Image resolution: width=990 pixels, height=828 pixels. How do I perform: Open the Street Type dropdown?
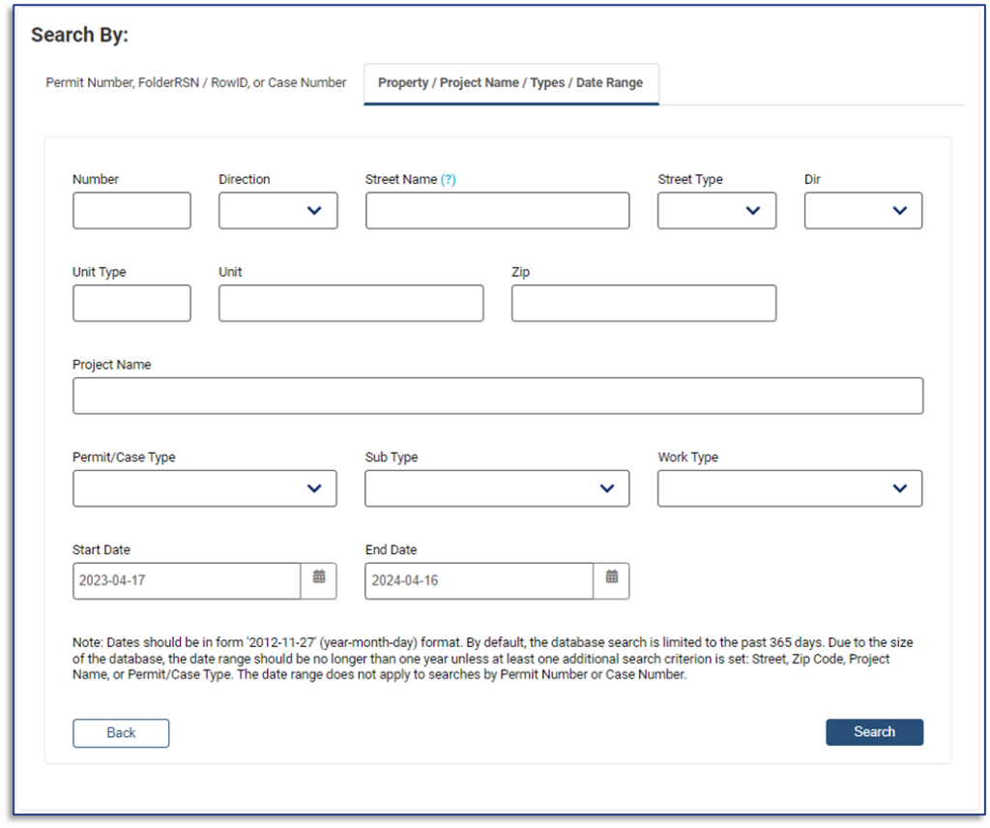pos(716,211)
